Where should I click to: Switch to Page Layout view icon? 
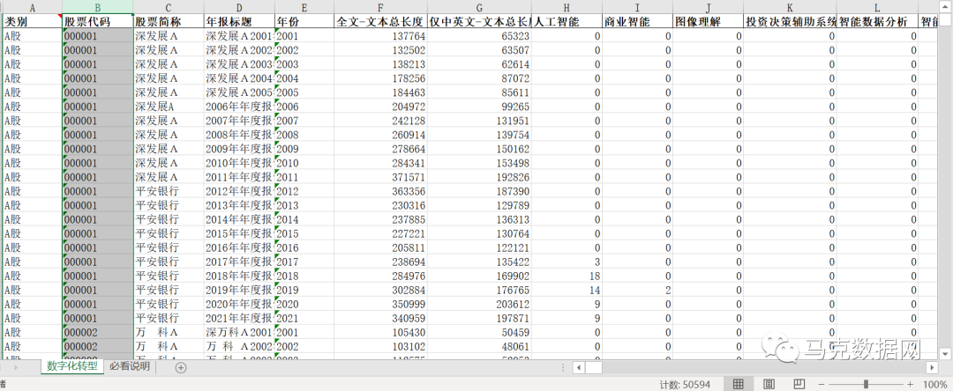[769, 384]
